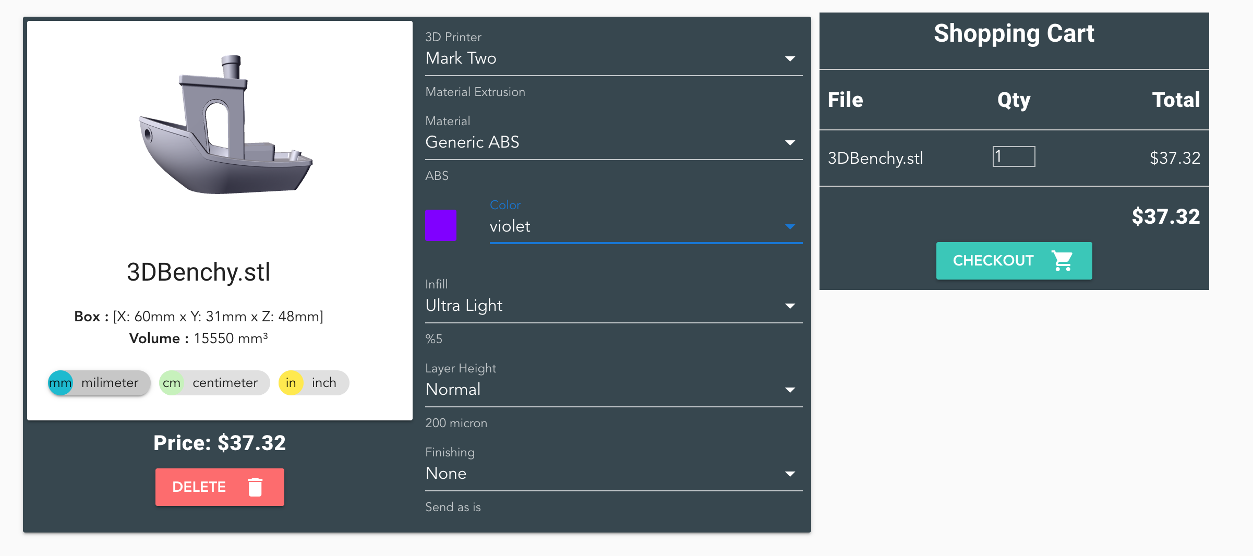Open the 3D Printer dropdown

pos(613,58)
